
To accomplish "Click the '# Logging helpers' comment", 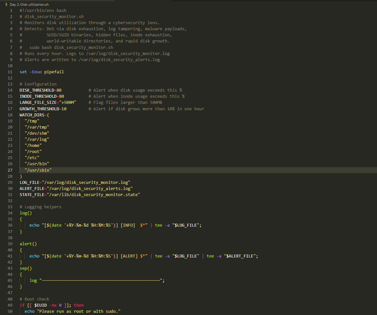I will click(40, 207).
